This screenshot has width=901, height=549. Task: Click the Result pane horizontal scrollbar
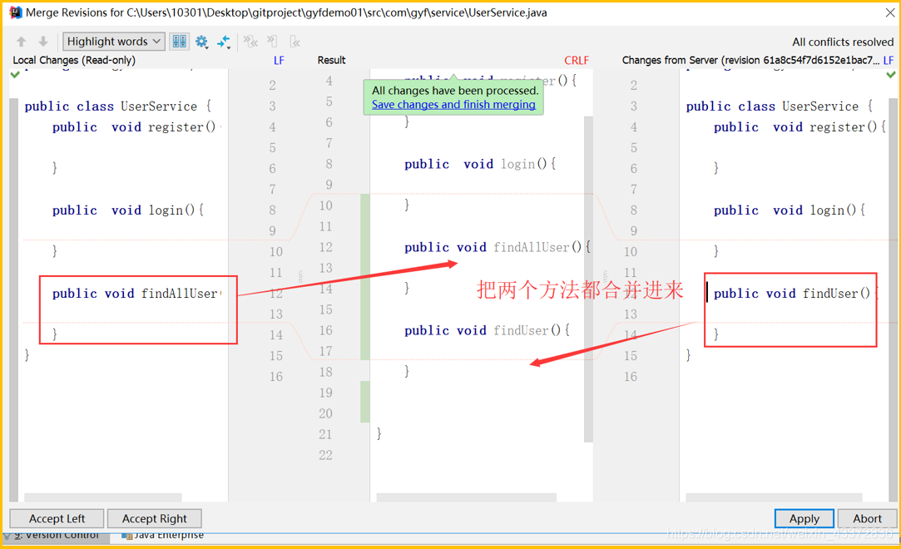[466, 497]
